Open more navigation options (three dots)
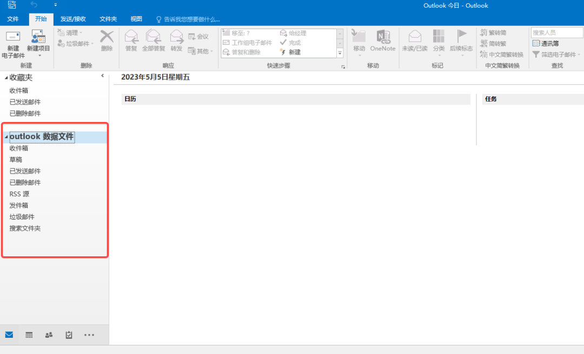Screen dimensions: 584x354 89,335
